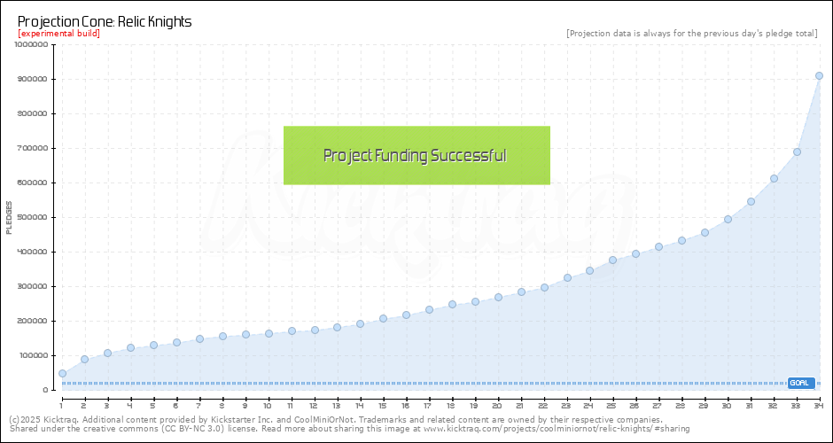The image size is (833, 443).
Task: Click the day 16 data point
Action: pyautogui.click(x=407, y=315)
